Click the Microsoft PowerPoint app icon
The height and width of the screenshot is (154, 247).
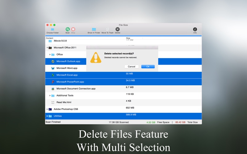53,82
